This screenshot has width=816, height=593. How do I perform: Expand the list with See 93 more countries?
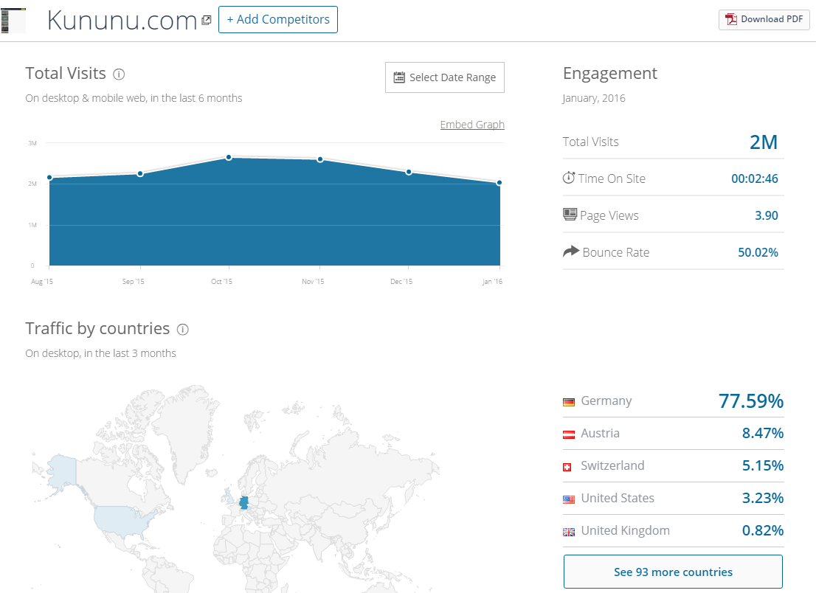pyautogui.click(x=672, y=571)
